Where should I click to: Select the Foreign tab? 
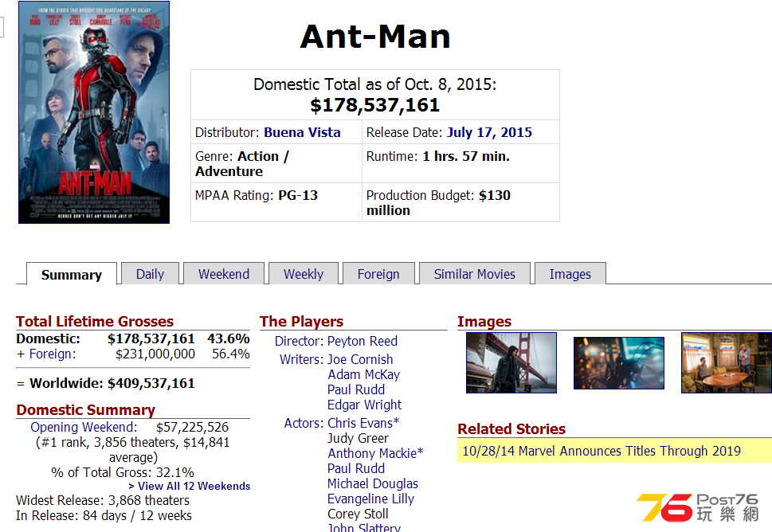378,274
